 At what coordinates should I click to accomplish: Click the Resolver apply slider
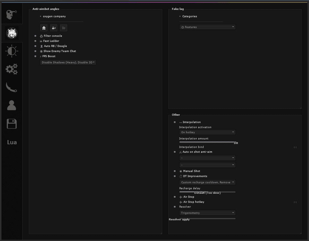[x=207, y=219]
